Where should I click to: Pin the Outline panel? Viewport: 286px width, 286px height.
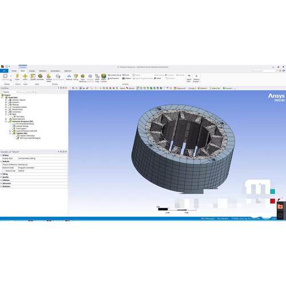pyautogui.click(x=61, y=88)
